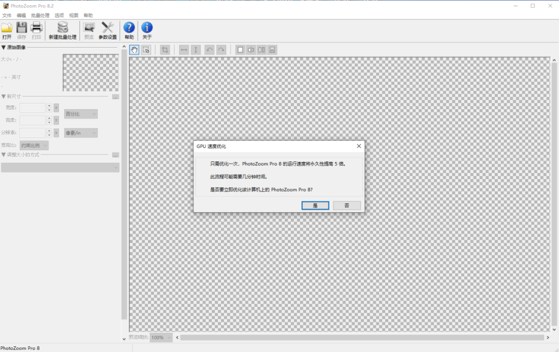Screen dimensions: 559x352
Task: Click the preview vertical scroll-up arrow
Action: click(x=554, y=60)
